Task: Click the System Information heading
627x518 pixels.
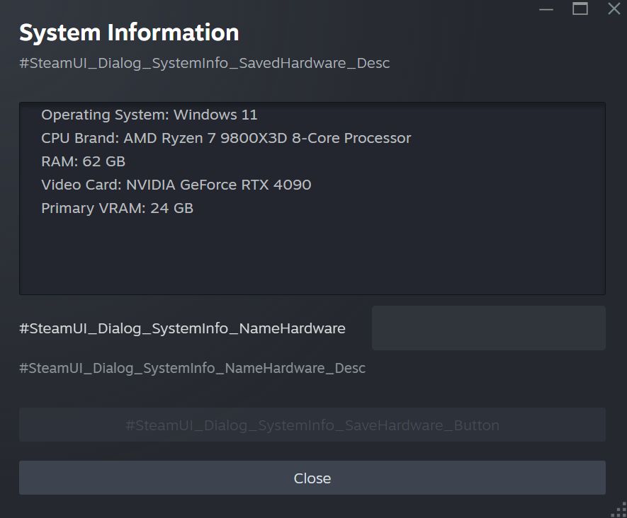Action: pyautogui.click(x=129, y=33)
